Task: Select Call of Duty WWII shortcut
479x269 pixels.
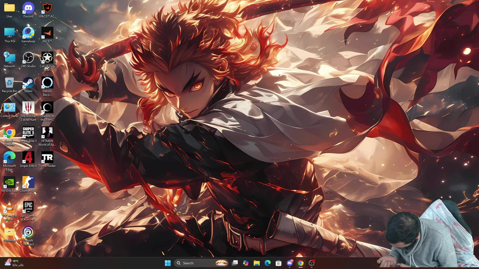Action: 47,62
